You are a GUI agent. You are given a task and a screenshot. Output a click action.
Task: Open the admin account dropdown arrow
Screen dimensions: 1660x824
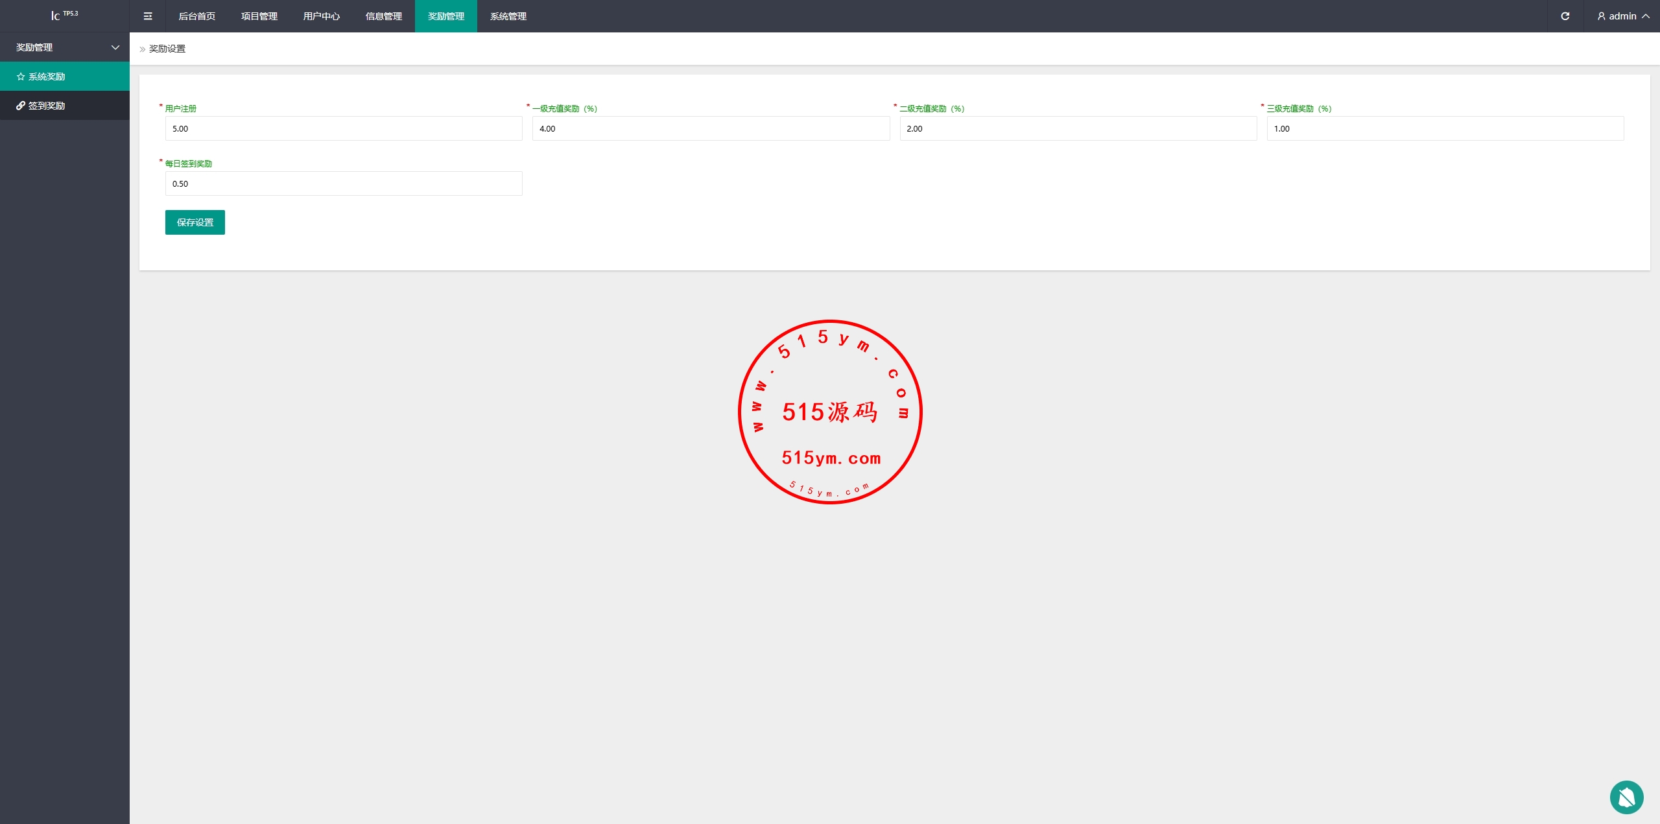[x=1646, y=16]
